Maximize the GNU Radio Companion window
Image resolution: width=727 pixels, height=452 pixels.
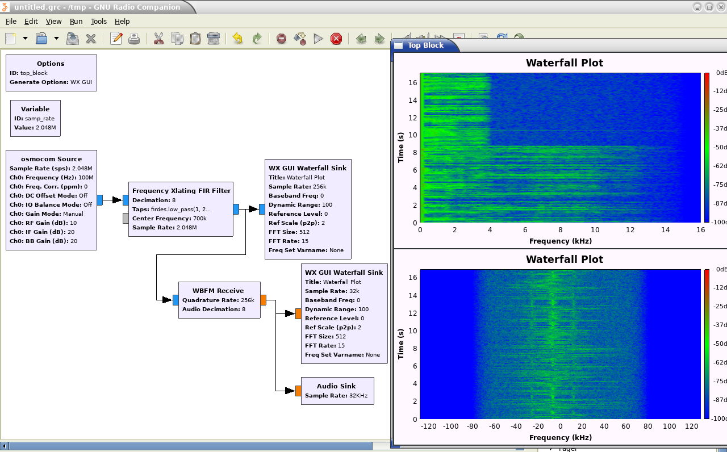point(709,7)
